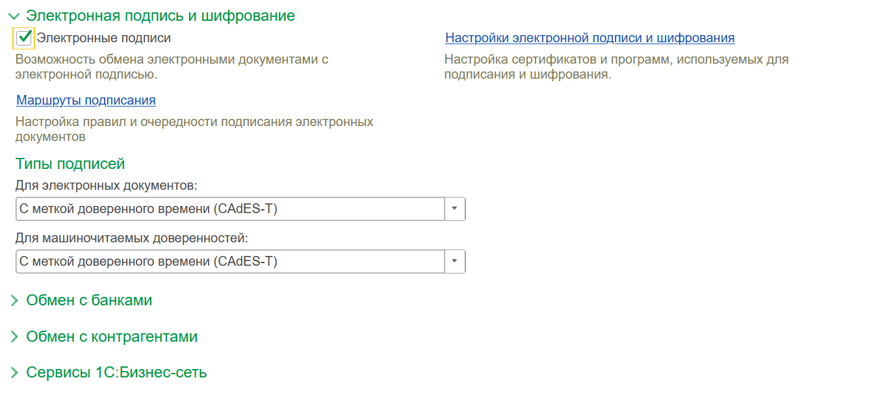Screen dimensions: 878x408
Task: Open dropdown arrow under "Для машиночитаемых доверенностей"
Action: coord(455,261)
